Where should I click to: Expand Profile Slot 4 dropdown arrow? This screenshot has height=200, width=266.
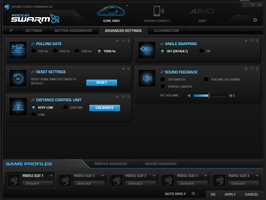pos(206,176)
